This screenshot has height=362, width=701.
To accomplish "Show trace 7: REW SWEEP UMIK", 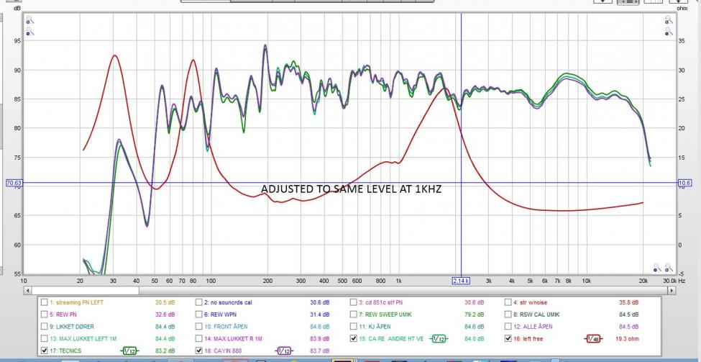I will [x=354, y=315].
